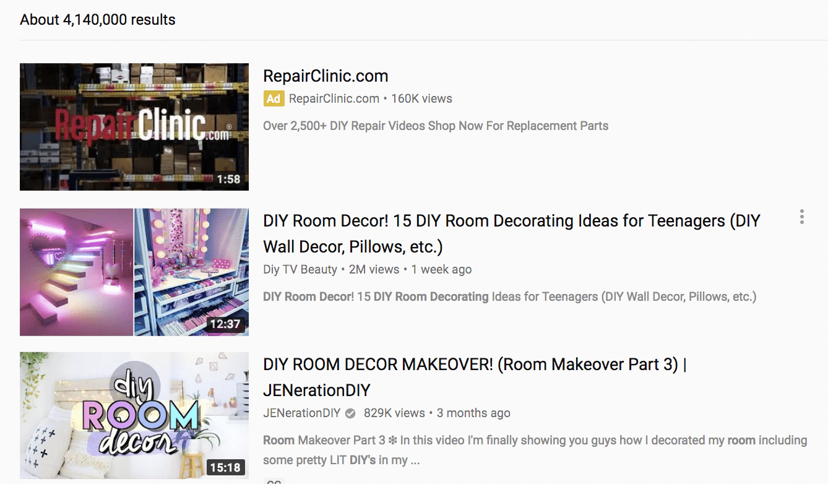The height and width of the screenshot is (484, 828).
Task: Open DIY Room Decor Makeover thumbnail
Action: click(134, 415)
